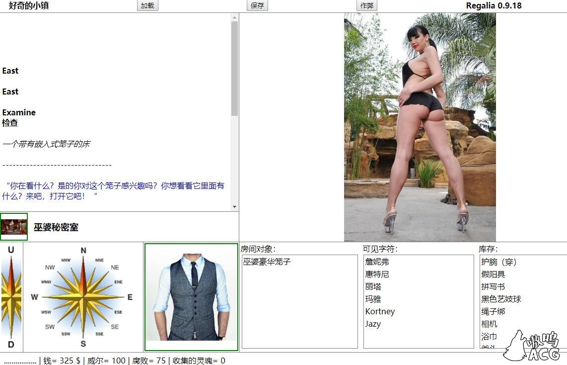Select 拼写书 in inventory list

point(493,286)
